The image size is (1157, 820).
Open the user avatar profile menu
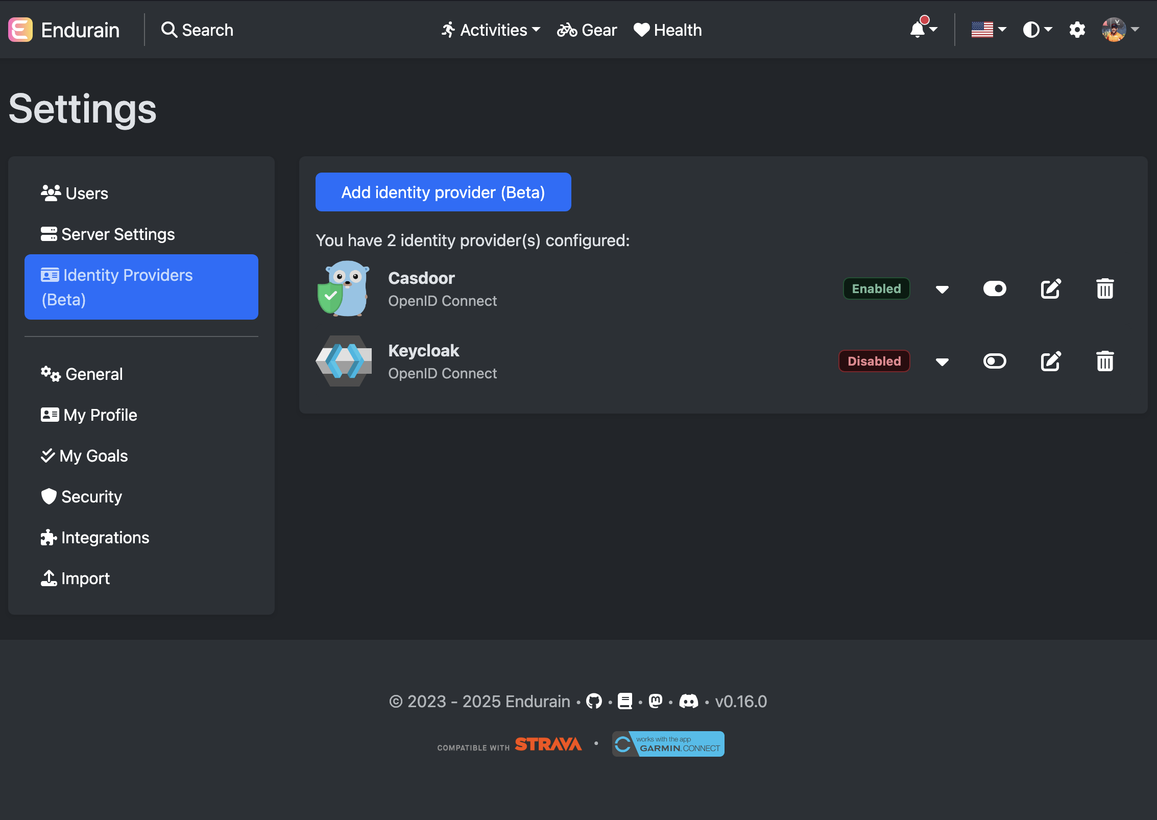[x=1114, y=30]
